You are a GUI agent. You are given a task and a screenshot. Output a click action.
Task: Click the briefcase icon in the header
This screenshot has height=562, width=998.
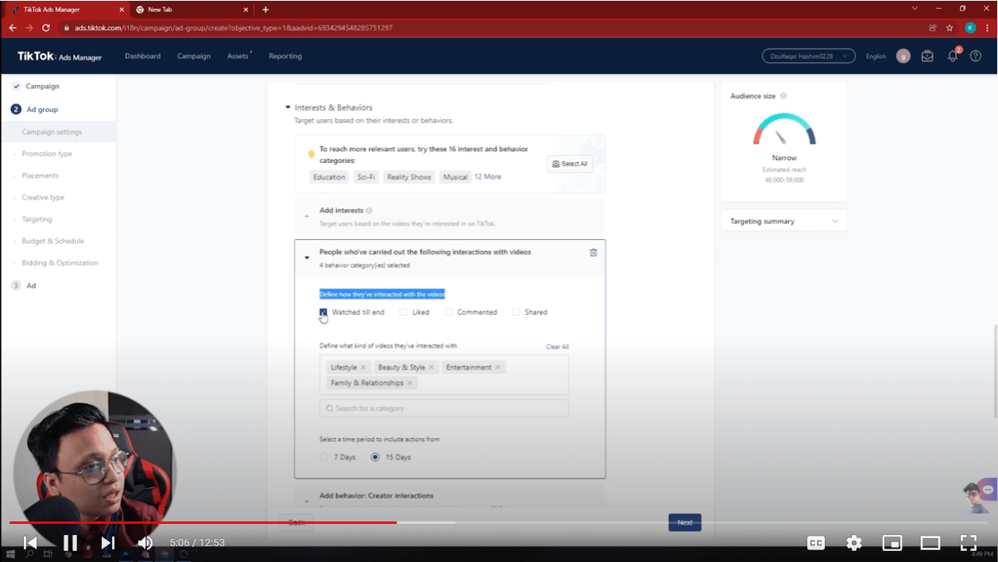(x=927, y=56)
